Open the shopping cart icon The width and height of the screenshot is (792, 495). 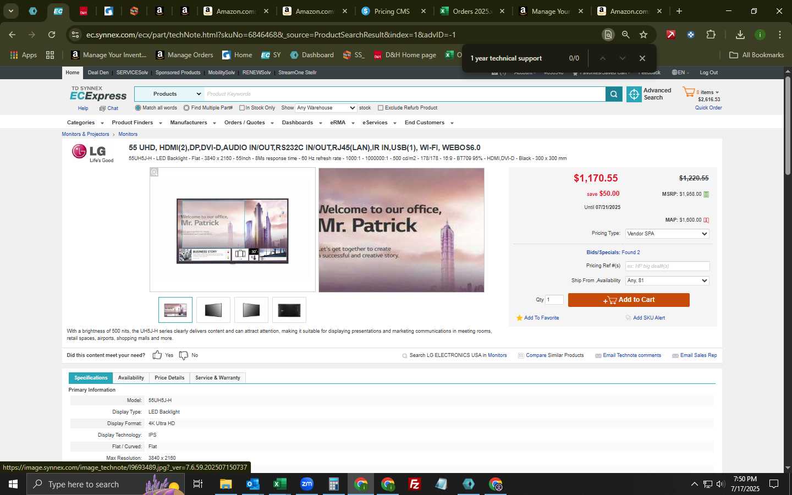[689, 92]
